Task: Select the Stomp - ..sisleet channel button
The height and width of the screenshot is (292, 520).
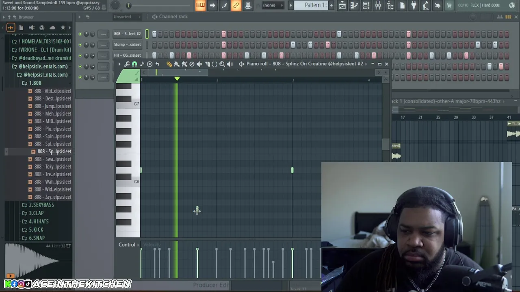Action: pos(128,45)
